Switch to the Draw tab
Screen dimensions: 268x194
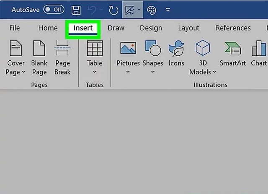click(116, 28)
